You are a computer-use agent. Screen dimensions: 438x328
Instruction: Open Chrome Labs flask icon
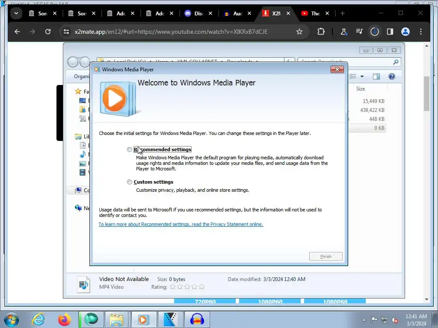click(x=343, y=32)
